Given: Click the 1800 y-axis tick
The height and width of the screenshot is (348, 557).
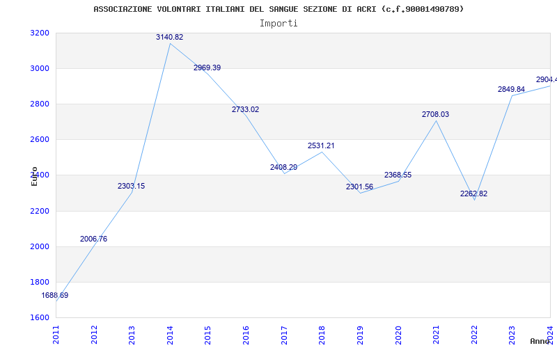Looking at the screenshot, I should pyautogui.click(x=40, y=283).
